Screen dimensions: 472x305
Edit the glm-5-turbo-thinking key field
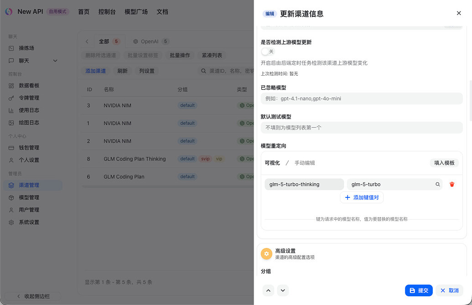[304, 184]
